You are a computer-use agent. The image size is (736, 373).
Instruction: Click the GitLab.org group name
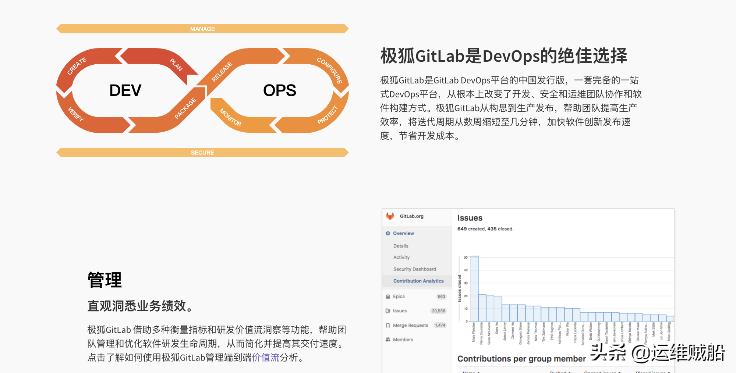tap(412, 216)
